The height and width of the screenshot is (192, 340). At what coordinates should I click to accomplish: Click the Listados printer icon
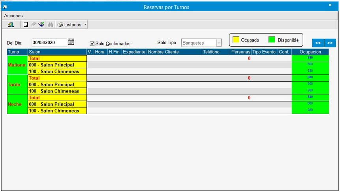coord(60,25)
